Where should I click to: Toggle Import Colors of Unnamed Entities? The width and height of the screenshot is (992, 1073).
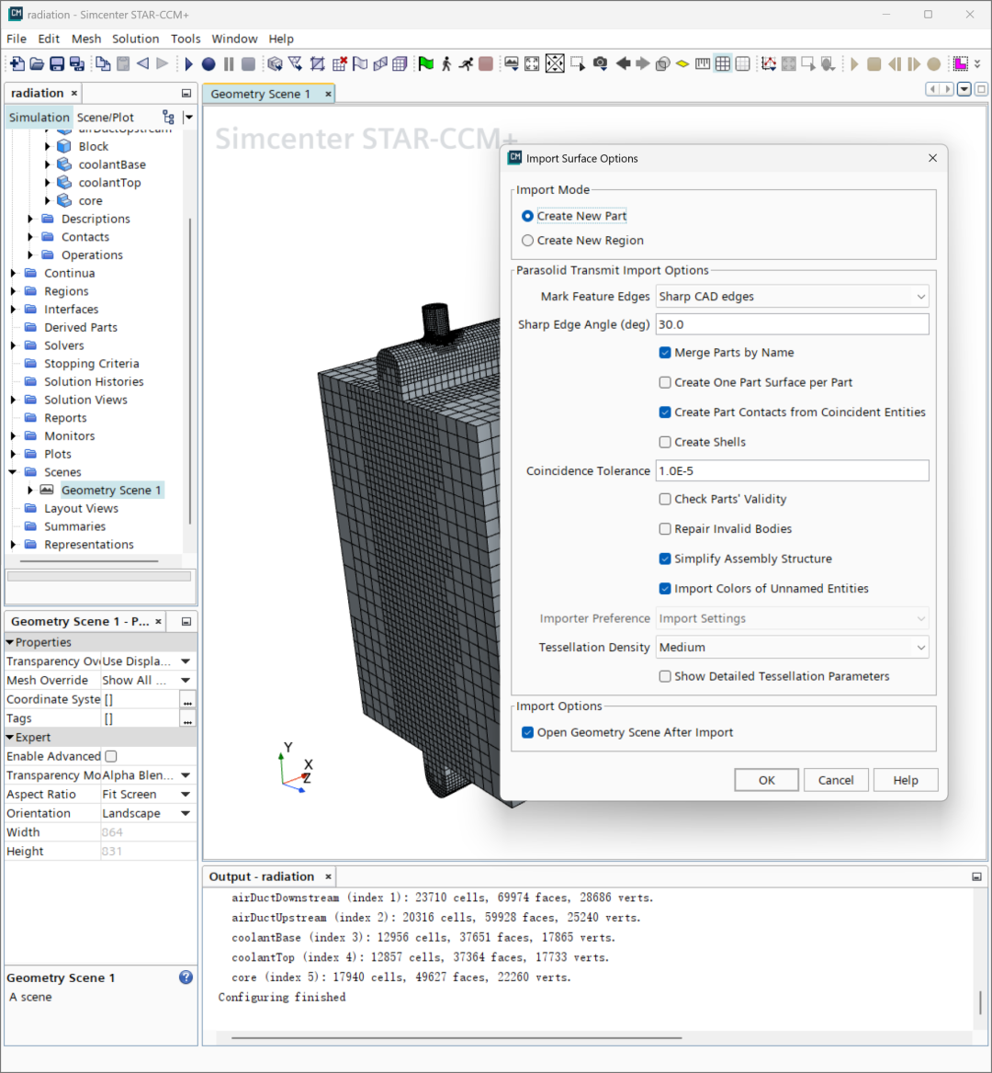pyautogui.click(x=665, y=589)
